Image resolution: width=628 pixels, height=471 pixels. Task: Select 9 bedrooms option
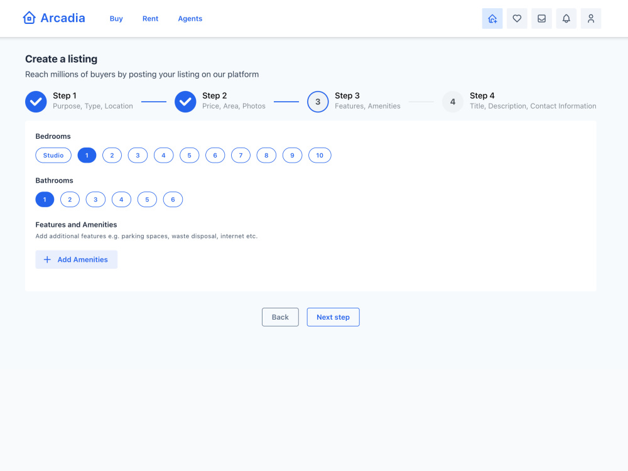[293, 155]
